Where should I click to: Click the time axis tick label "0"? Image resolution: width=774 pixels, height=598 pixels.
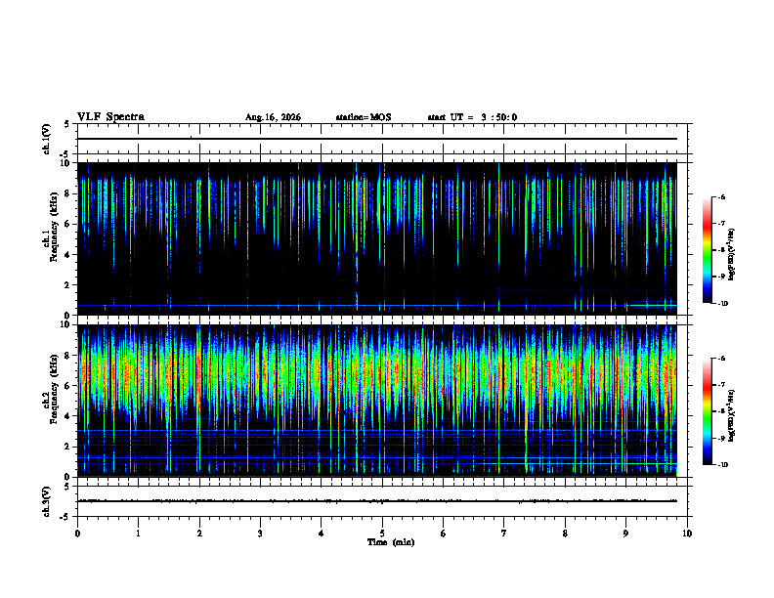(77, 534)
